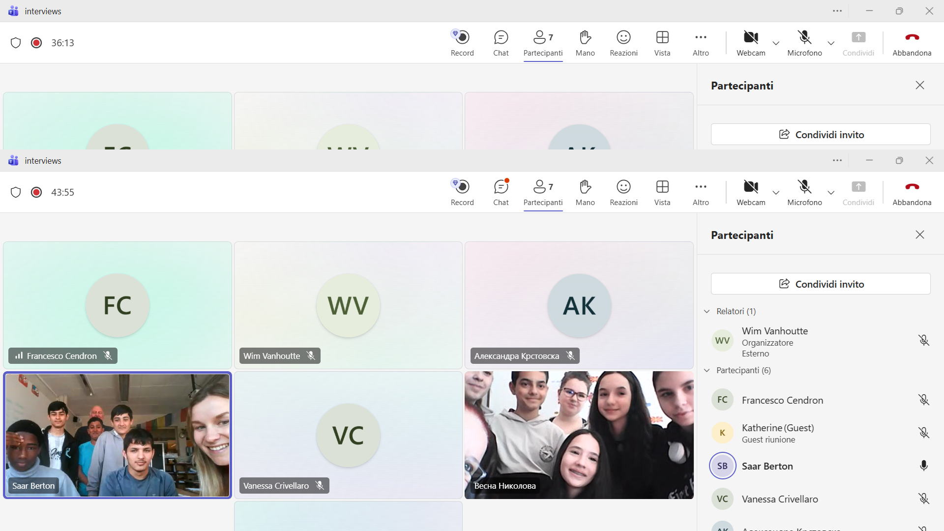This screenshot has height=531, width=944.
Task: Toggle Microfono in the front window
Action: (x=804, y=193)
